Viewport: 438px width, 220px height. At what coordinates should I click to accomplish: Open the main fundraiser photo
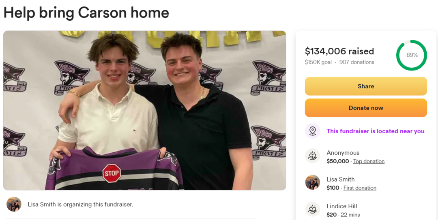point(145,110)
